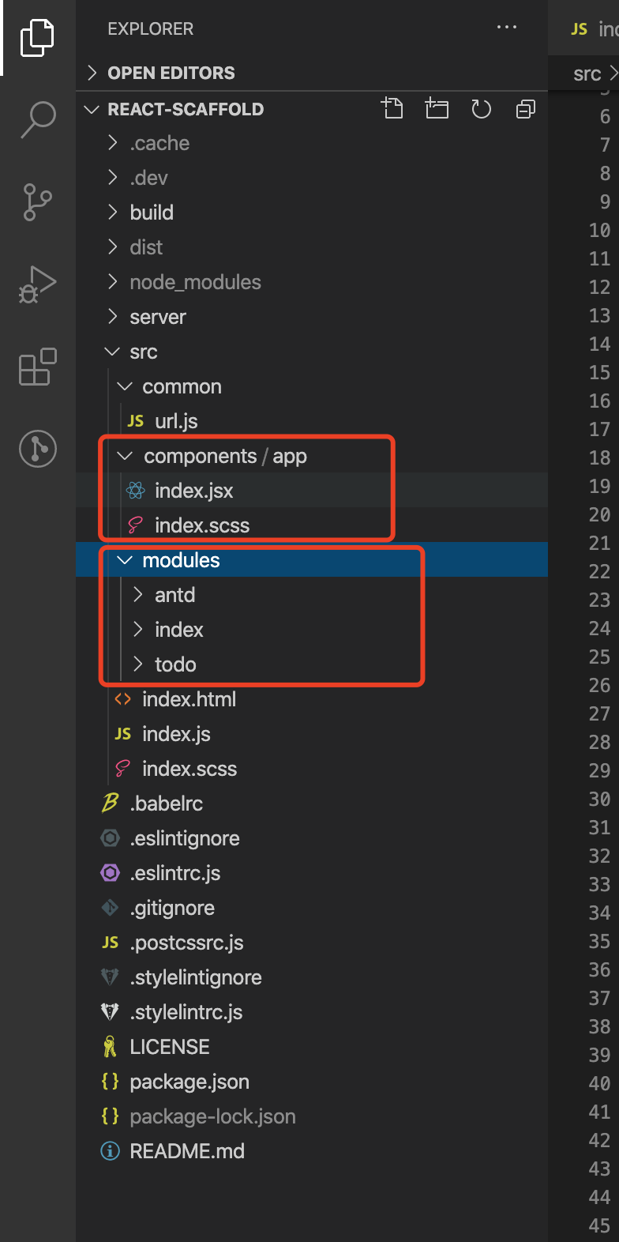Image resolution: width=619 pixels, height=1242 pixels.
Task: Open the Git Graph activity icon
Action: tap(38, 449)
